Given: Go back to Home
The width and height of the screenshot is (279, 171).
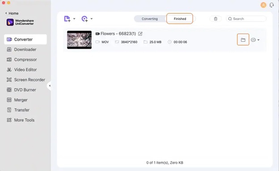Looking at the screenshot, I should coord(12,13).
